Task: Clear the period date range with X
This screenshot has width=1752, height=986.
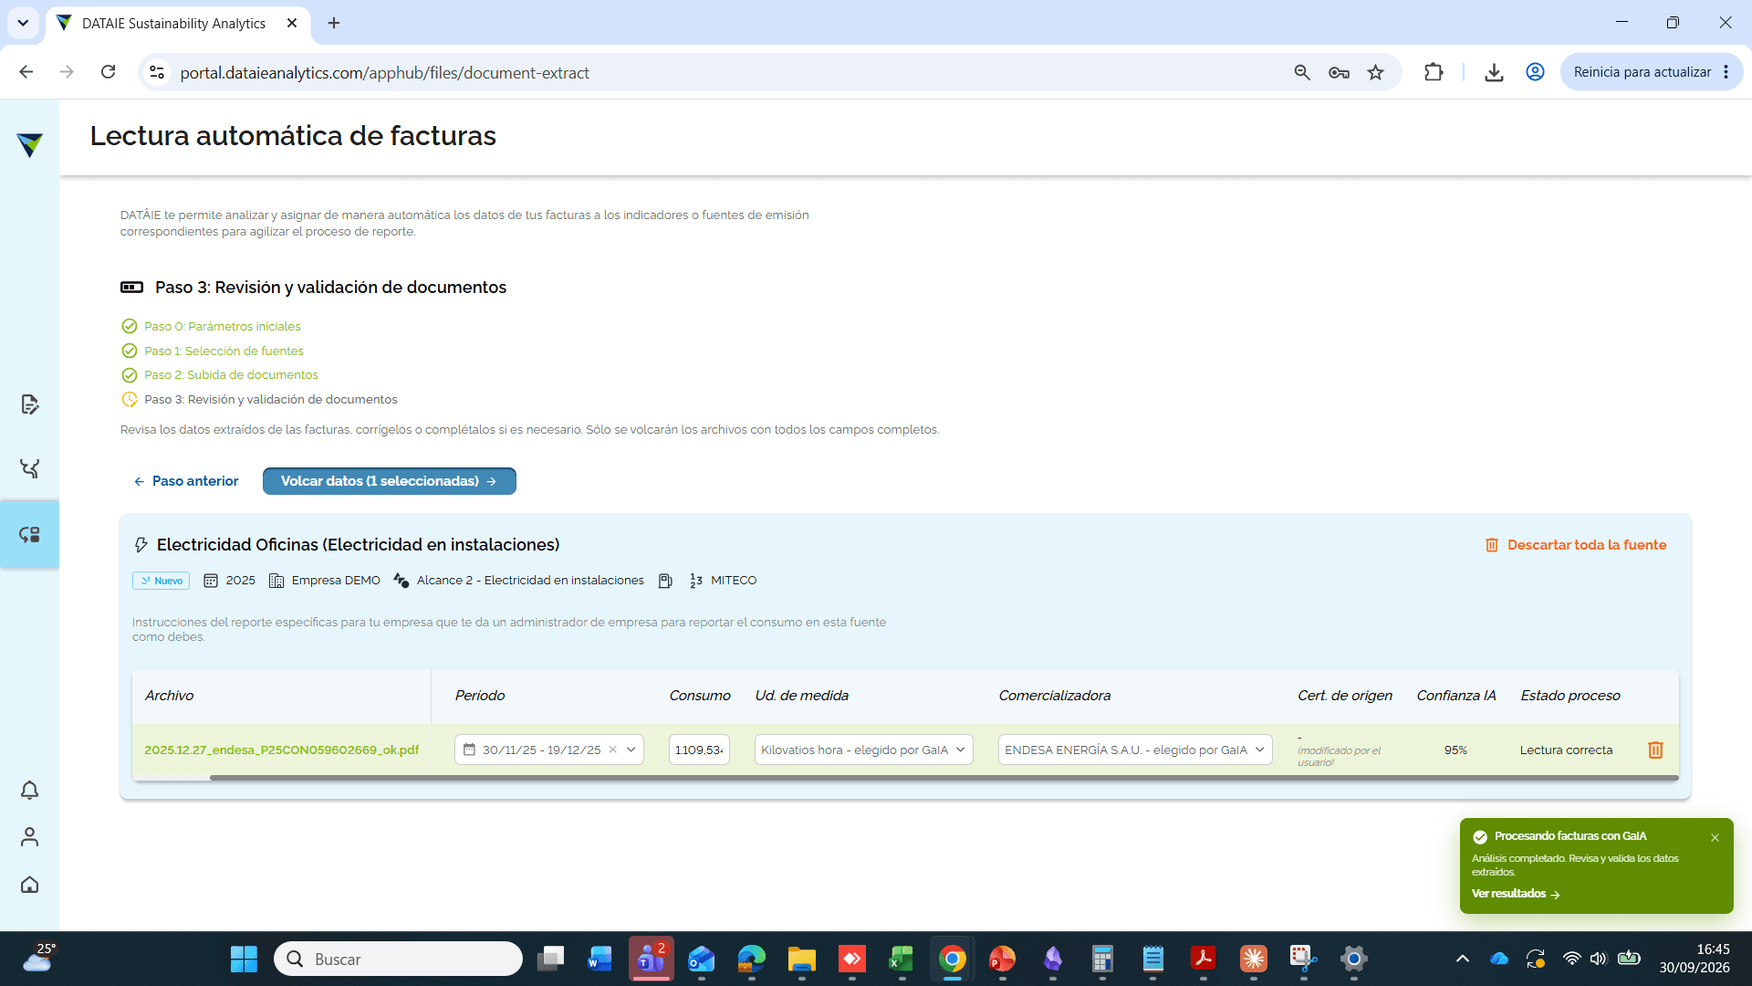Action: 613,750
